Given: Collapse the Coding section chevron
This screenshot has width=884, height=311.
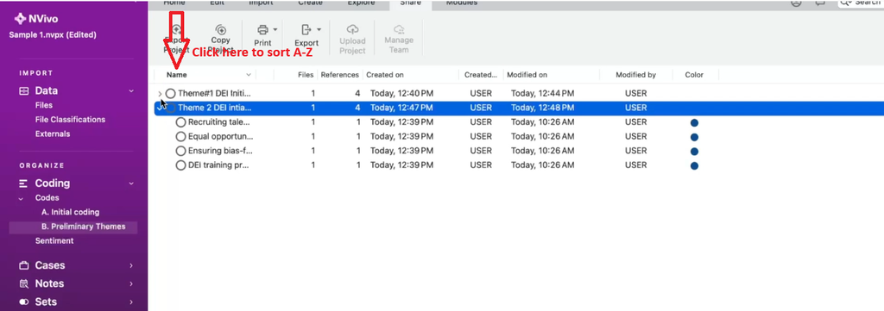Looking at the screenshot, I should (x=131, y=183).
